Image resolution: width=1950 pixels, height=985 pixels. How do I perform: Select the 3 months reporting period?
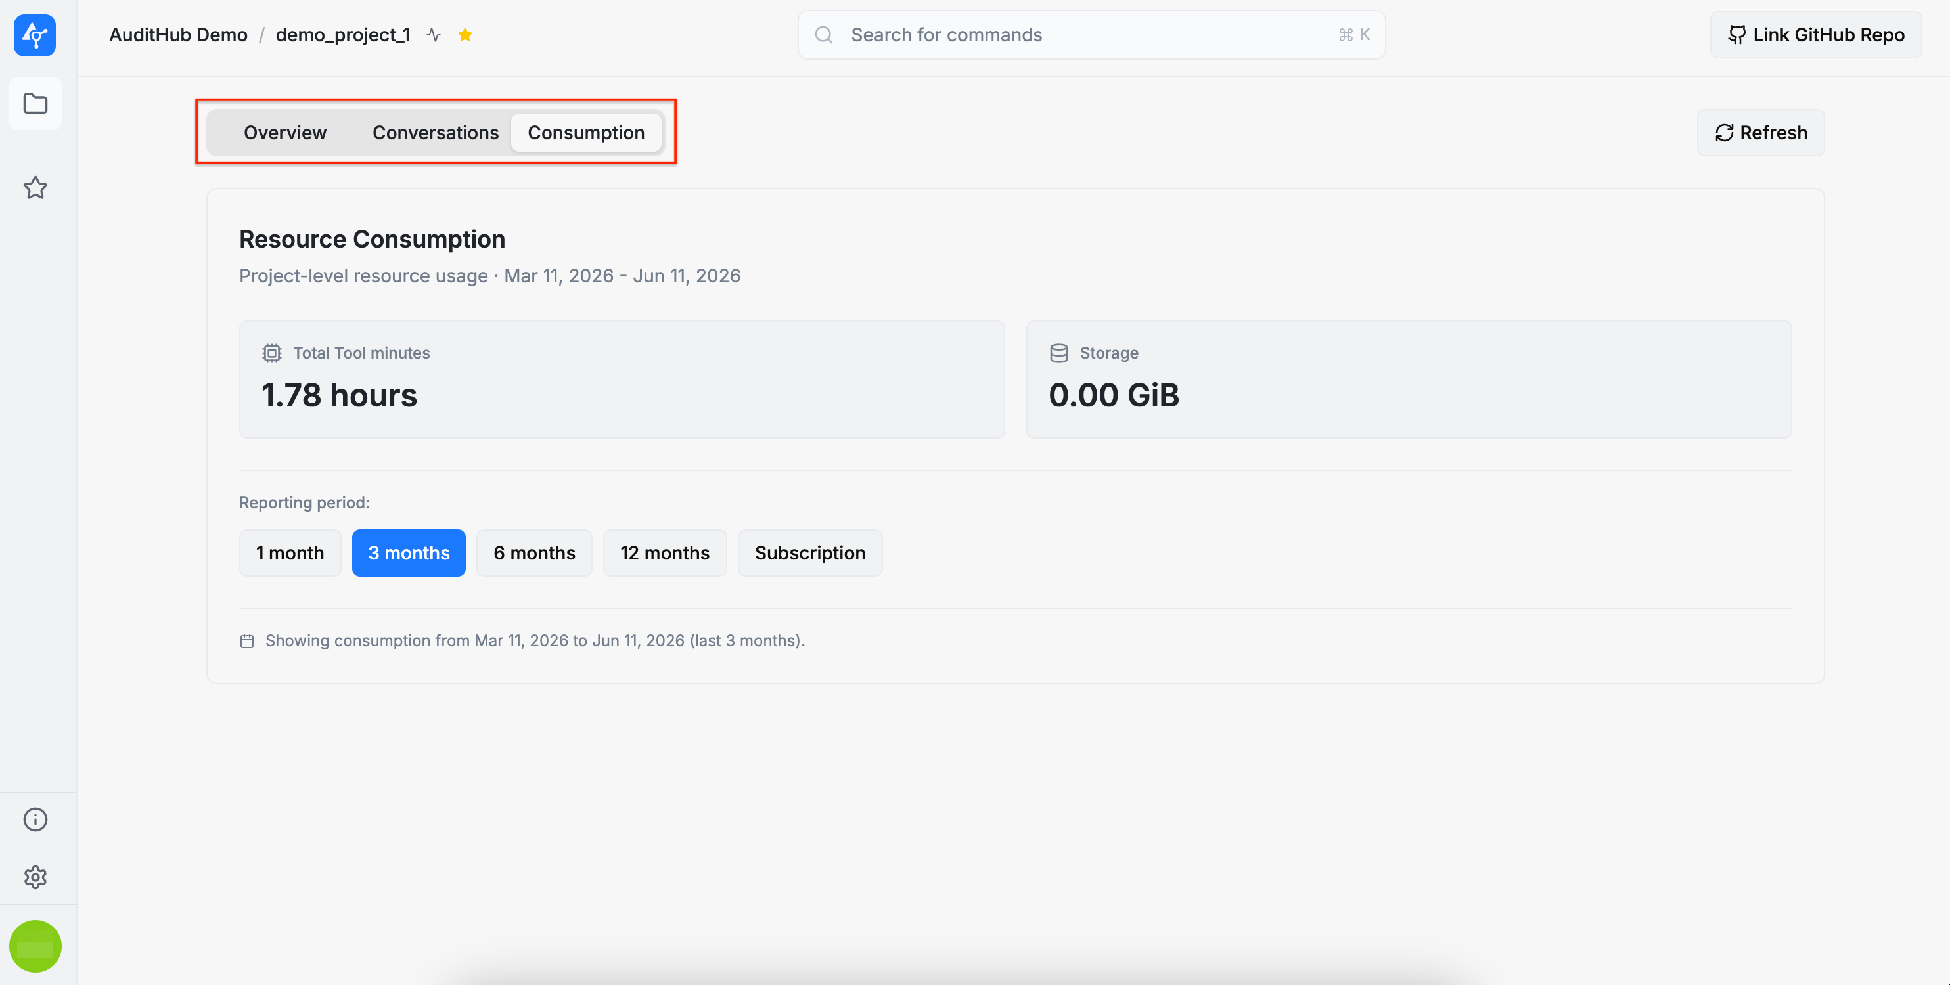tap(409, 552)
